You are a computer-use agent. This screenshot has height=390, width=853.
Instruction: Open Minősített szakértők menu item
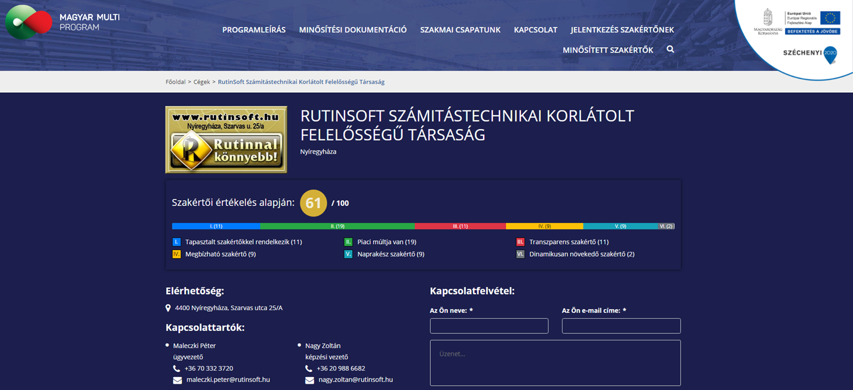pyautogui.click(x=608, y=50)
